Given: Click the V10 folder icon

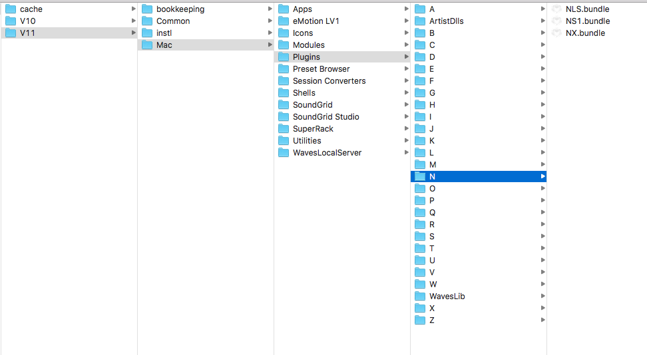Looking at the screenshot, I should 10,21.
